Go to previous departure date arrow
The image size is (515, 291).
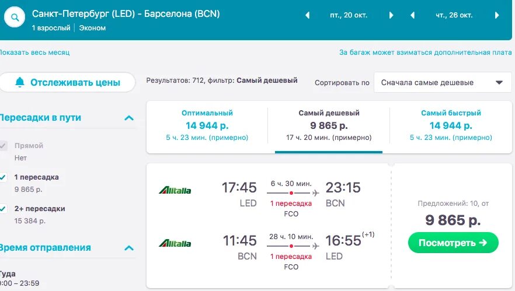(308, 15)
